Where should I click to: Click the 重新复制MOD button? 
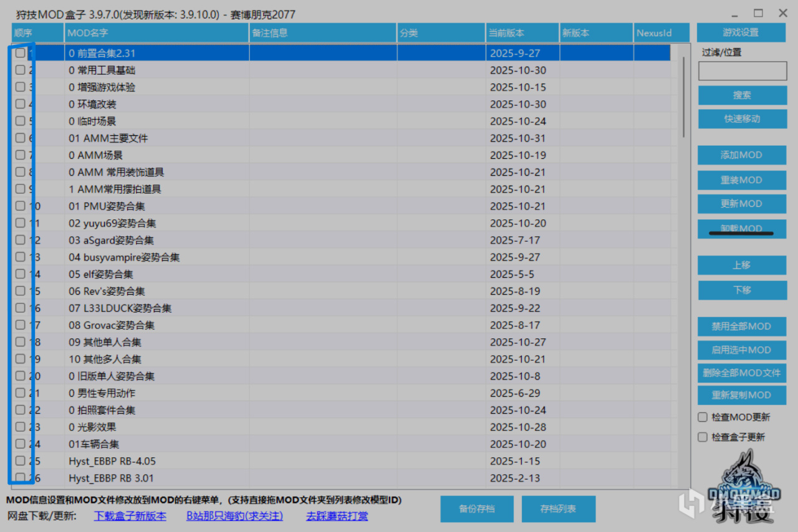(742, 395)
